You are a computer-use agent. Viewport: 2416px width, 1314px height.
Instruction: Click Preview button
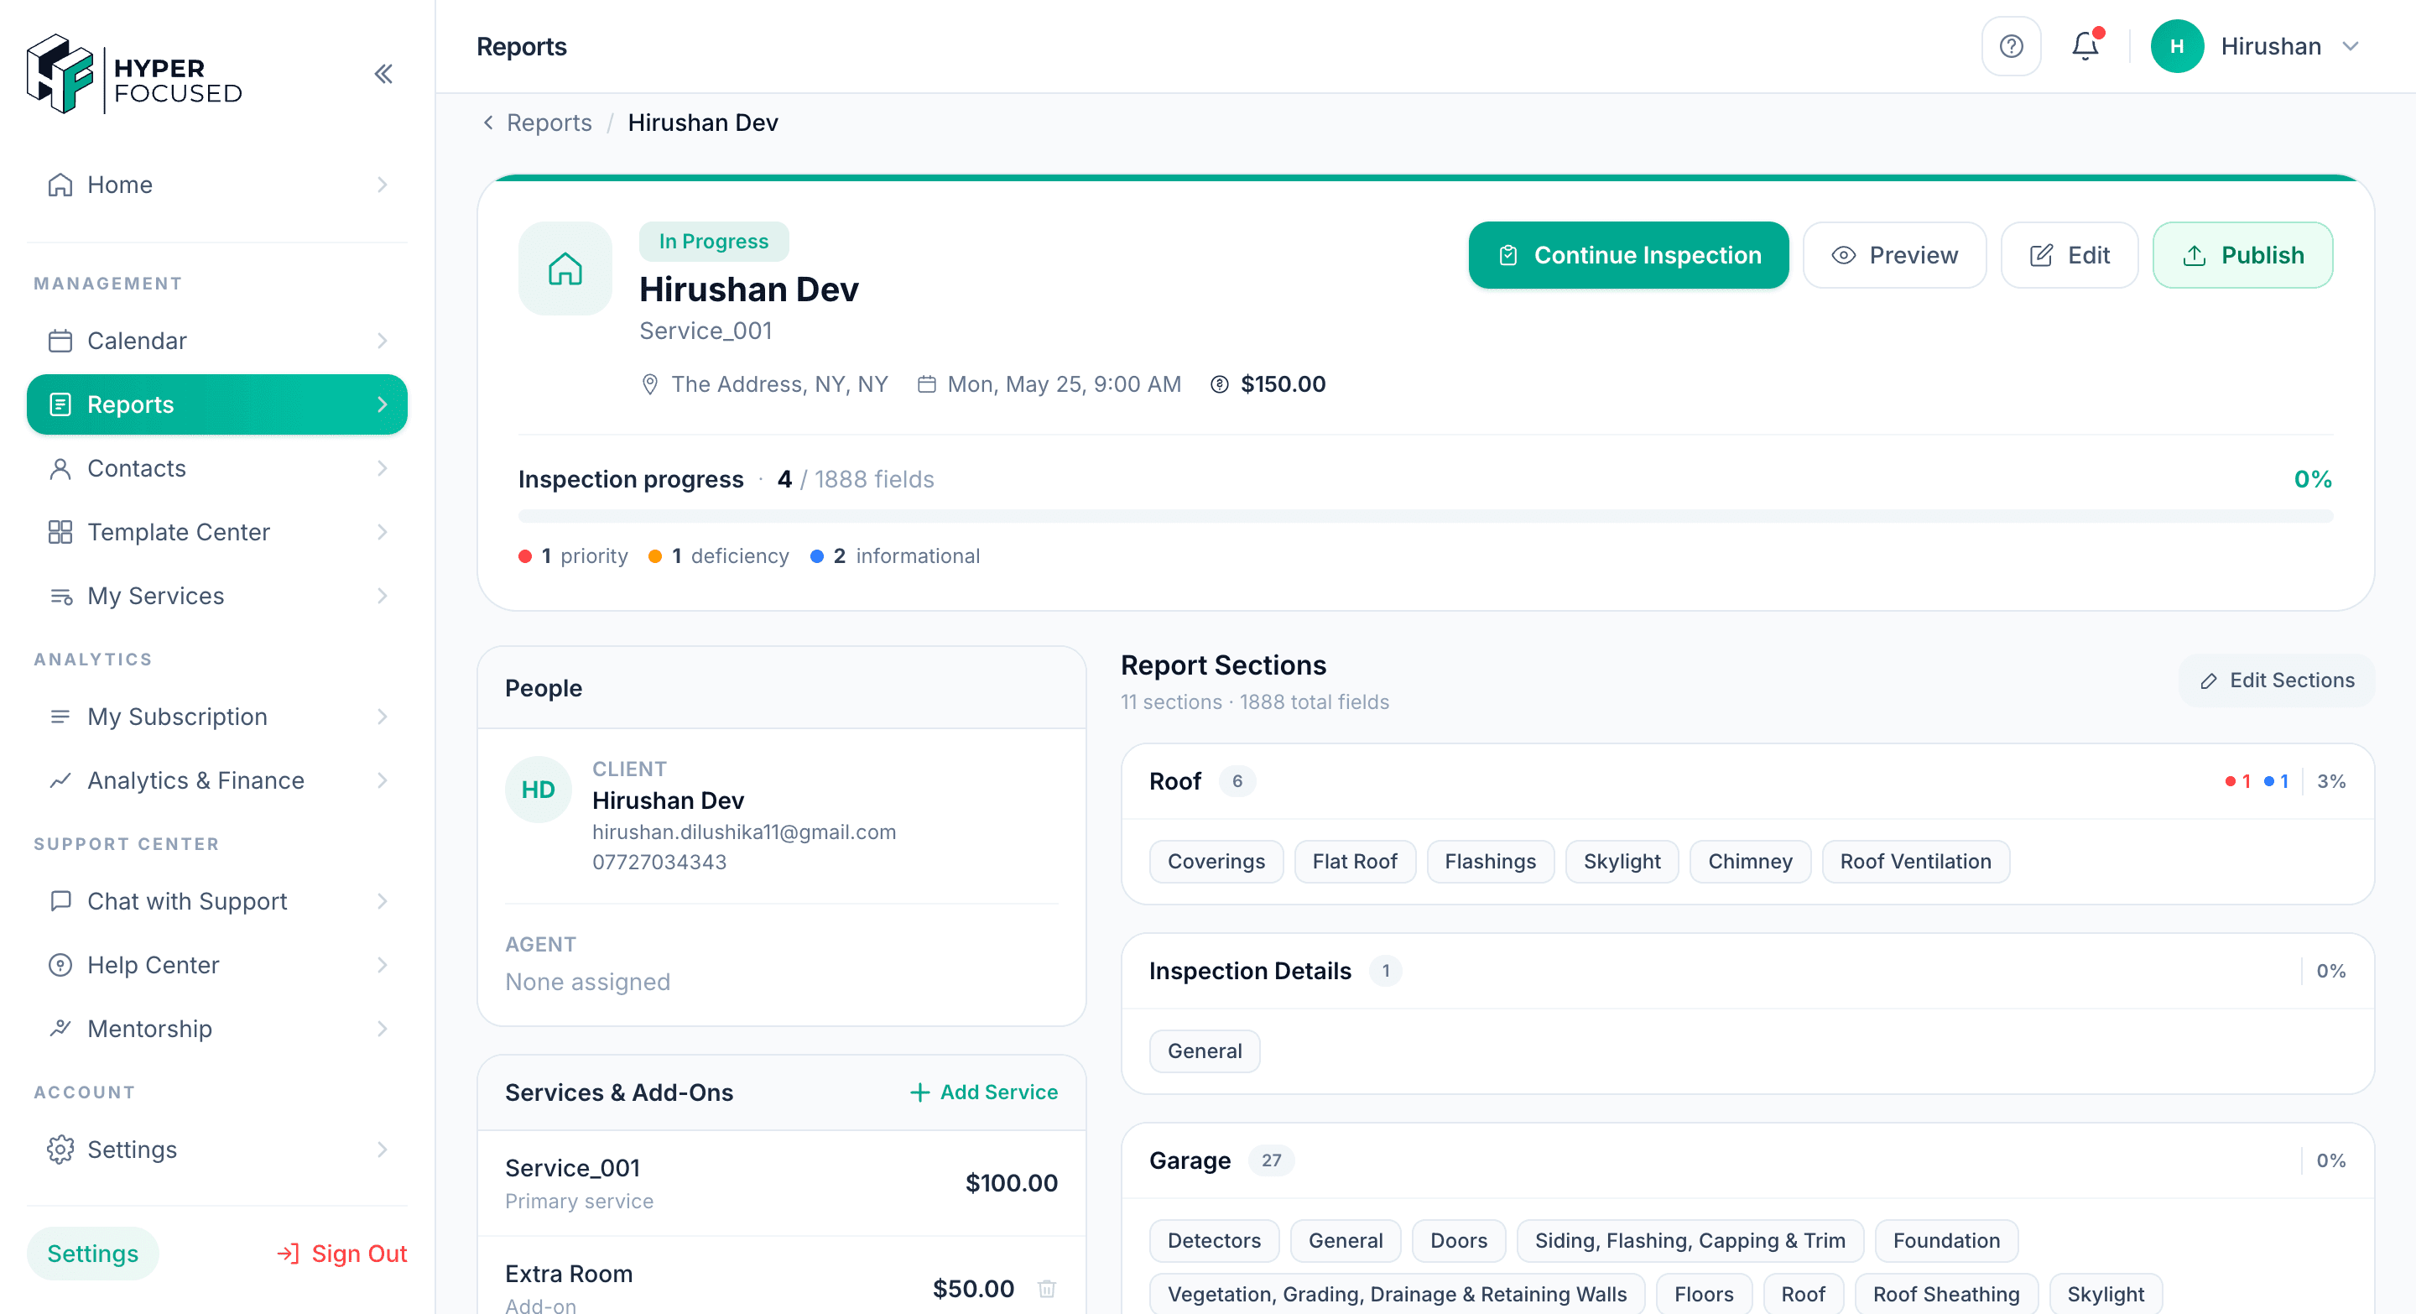1894,255
